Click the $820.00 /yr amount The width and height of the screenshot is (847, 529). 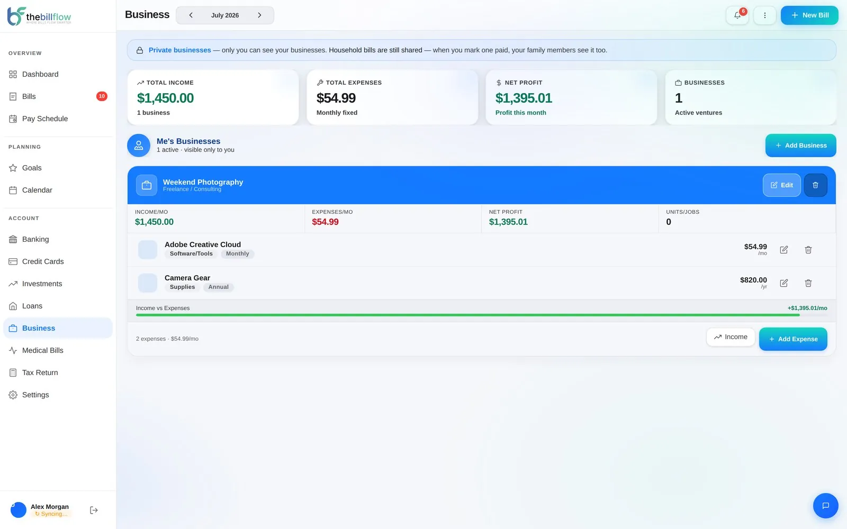pos(753,282)
